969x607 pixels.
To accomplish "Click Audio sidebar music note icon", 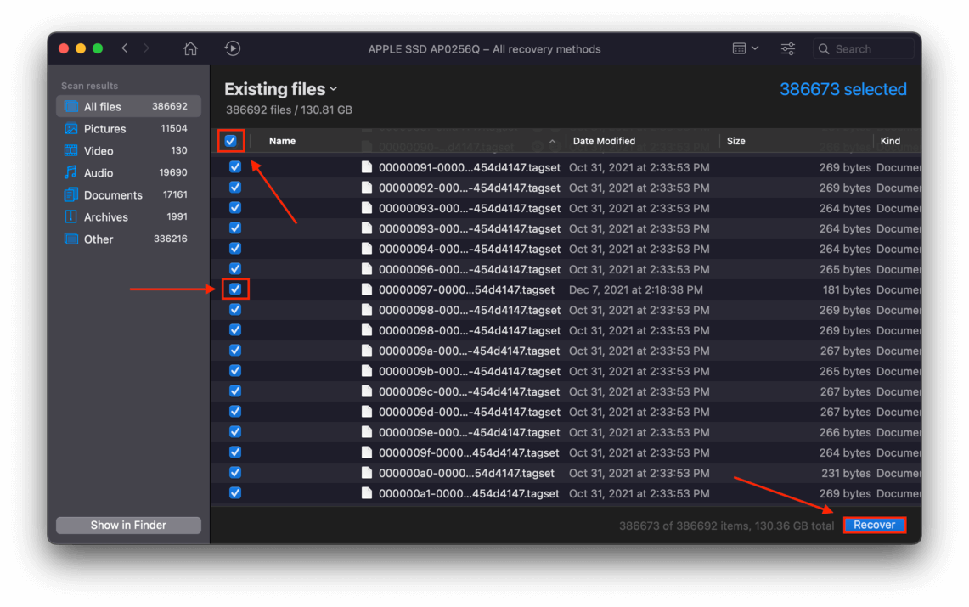I will (x=71, y=172).
